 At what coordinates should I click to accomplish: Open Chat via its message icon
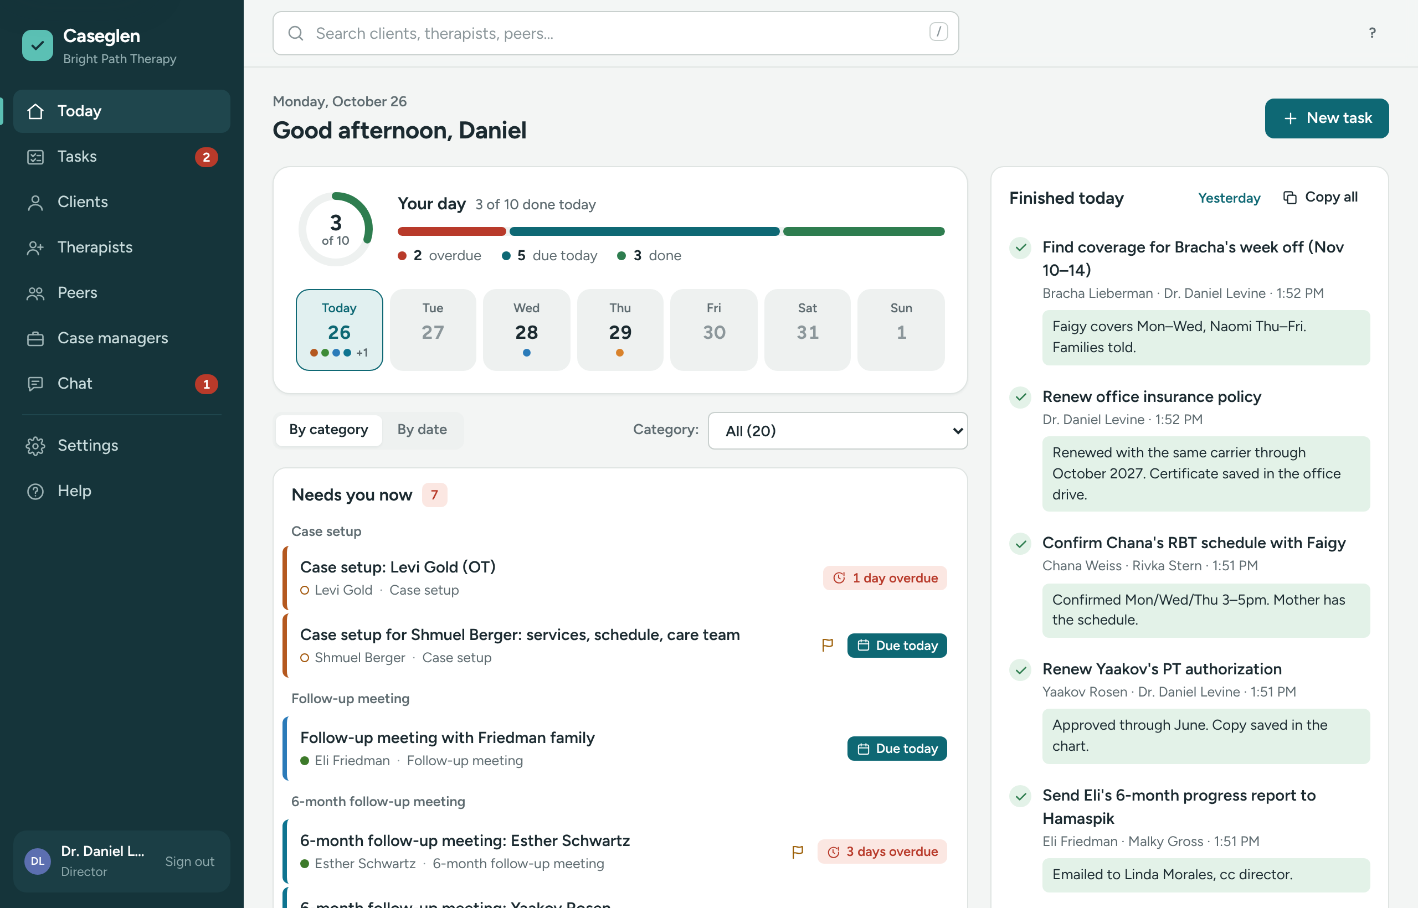[35, 383]
